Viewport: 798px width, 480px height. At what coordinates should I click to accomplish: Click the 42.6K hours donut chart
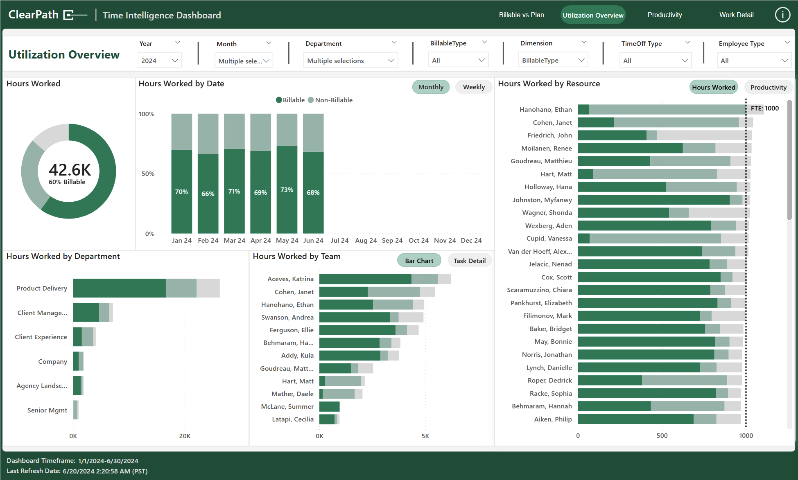68,171
